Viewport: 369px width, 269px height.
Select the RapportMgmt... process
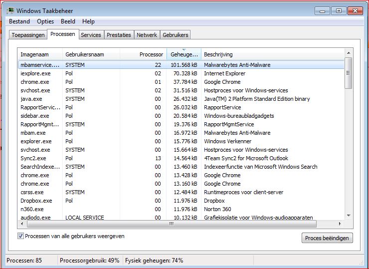point(181,124)
